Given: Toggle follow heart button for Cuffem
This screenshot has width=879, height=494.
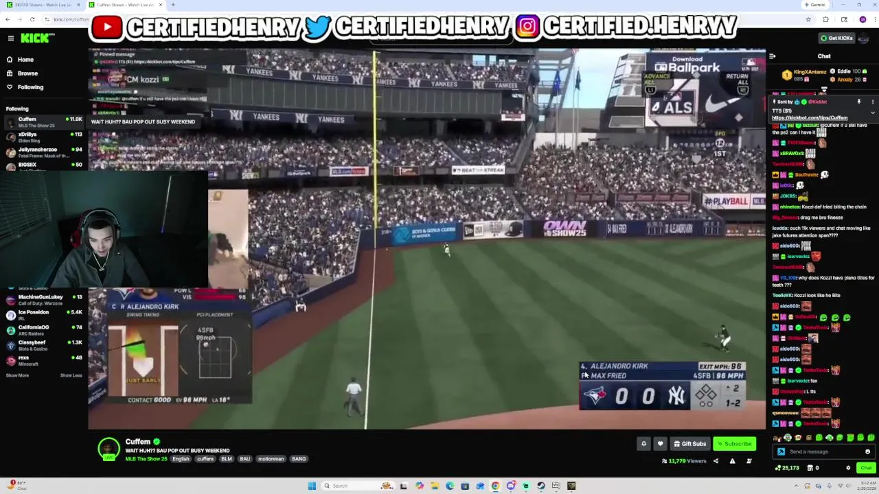Looking at the screenshot, I should pyautogui.click(x=660, y=444).
